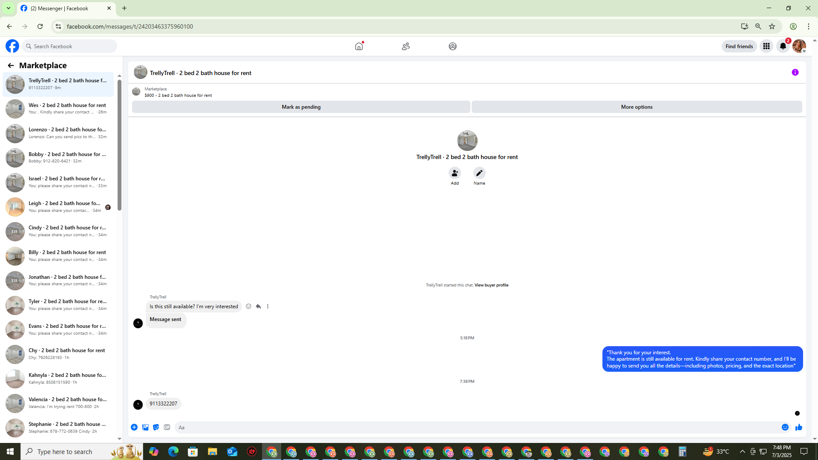
Task: Open the tab search dropdown arrow
Action: pyautogui.click(x=8, y=8)
